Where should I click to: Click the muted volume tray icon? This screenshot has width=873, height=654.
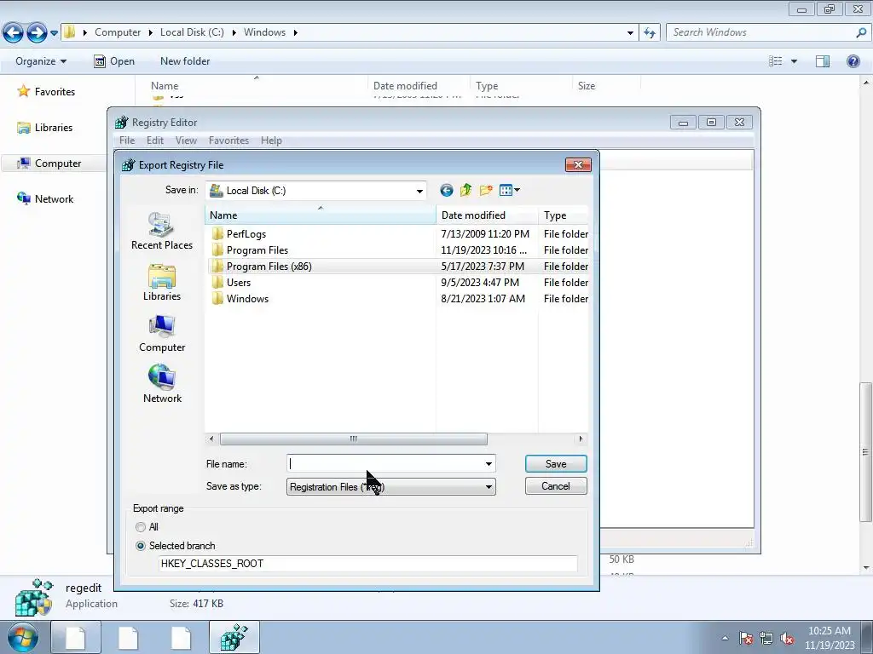pyautogui.click(x=787, y=638)
